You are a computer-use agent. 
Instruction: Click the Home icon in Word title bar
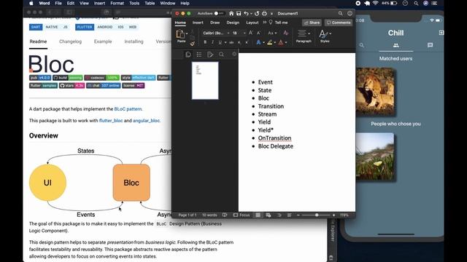pyautogui.click(x=231, y=13)
